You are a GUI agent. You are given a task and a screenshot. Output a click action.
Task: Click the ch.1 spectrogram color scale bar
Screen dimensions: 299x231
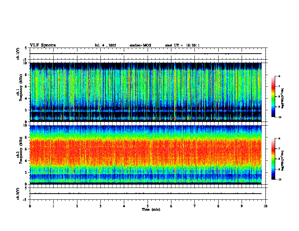coord(273,97)
